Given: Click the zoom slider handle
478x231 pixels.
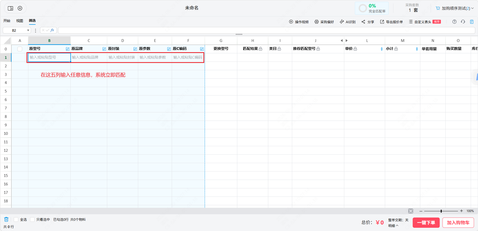Looking at the screenshot, I should tap(441, 211).
